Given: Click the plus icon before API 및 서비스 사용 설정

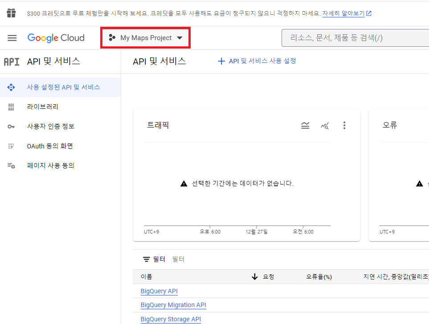Looking at the screenshot, I should [221, 61].
